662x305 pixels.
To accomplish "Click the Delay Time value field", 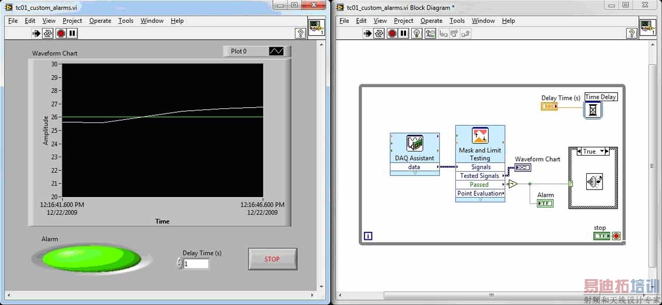I will (x=196, y=264).
